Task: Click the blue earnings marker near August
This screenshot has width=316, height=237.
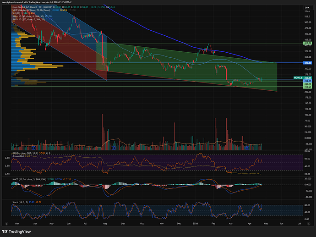Action: point(113,148)
